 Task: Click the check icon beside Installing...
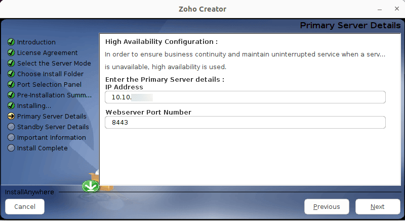[11, 105]
